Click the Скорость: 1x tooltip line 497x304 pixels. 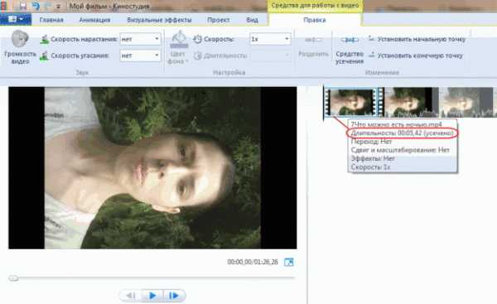(370, 166)
